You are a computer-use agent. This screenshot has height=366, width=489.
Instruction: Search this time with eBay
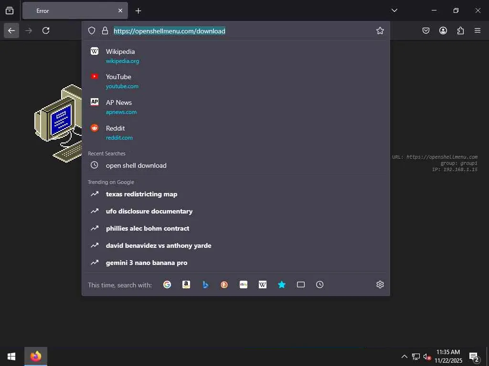pos(244,285)
